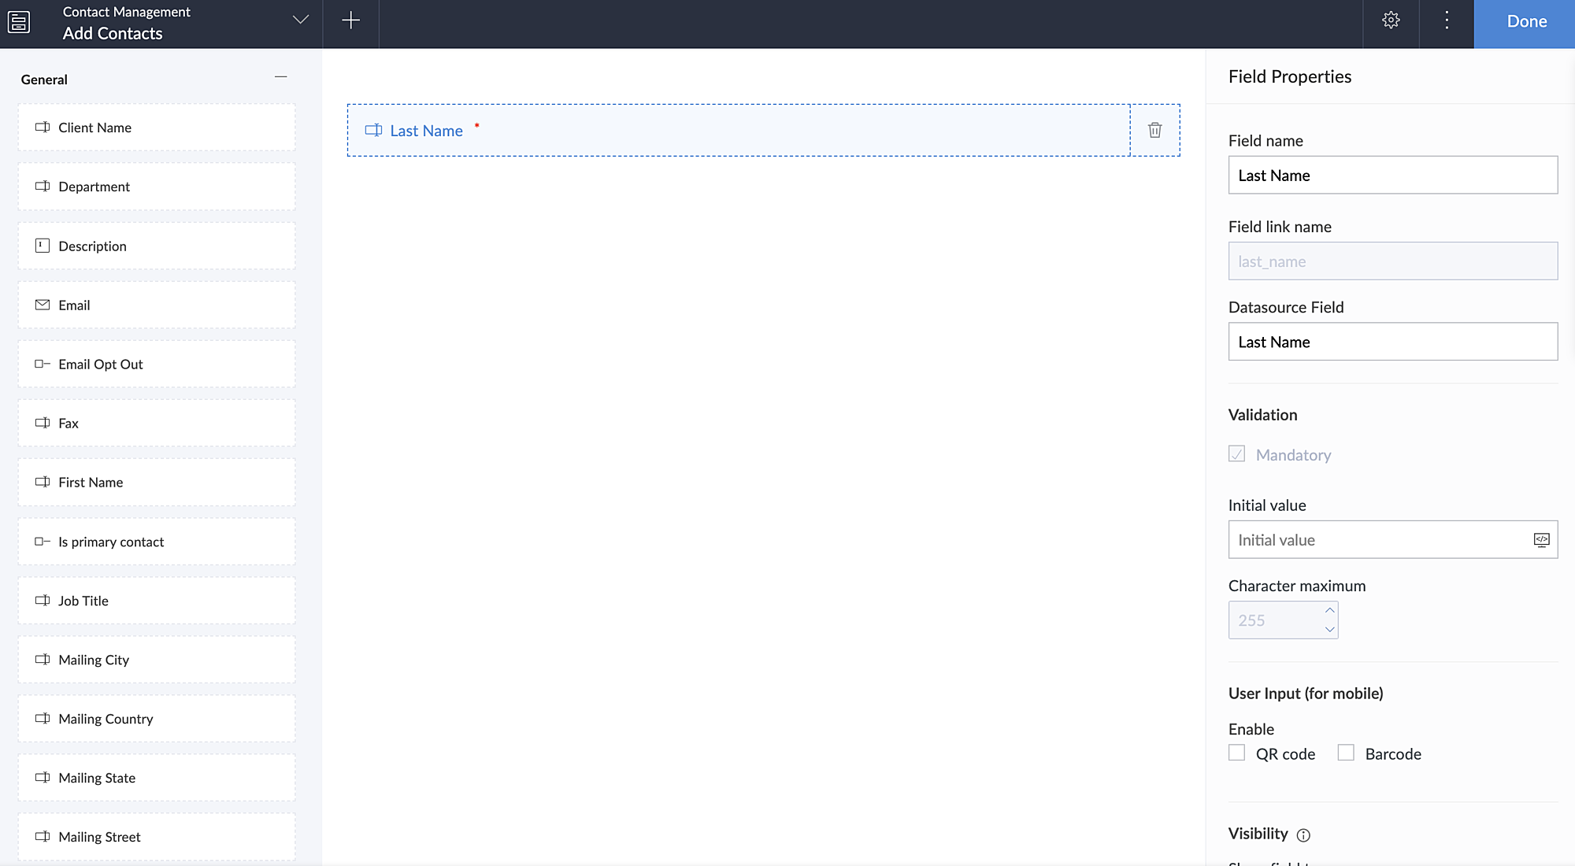Screen dimensions: 1575x866
Task: Delete Last Name field with trash icon
Action: [x=1154, y=131]
